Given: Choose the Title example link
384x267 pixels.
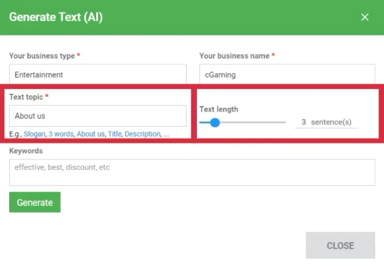Looking at the screenshot, I should click(115, 134).
